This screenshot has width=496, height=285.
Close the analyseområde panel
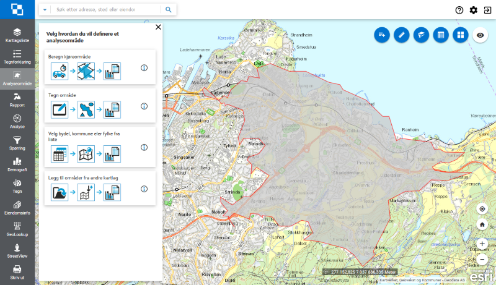point(158,27)
